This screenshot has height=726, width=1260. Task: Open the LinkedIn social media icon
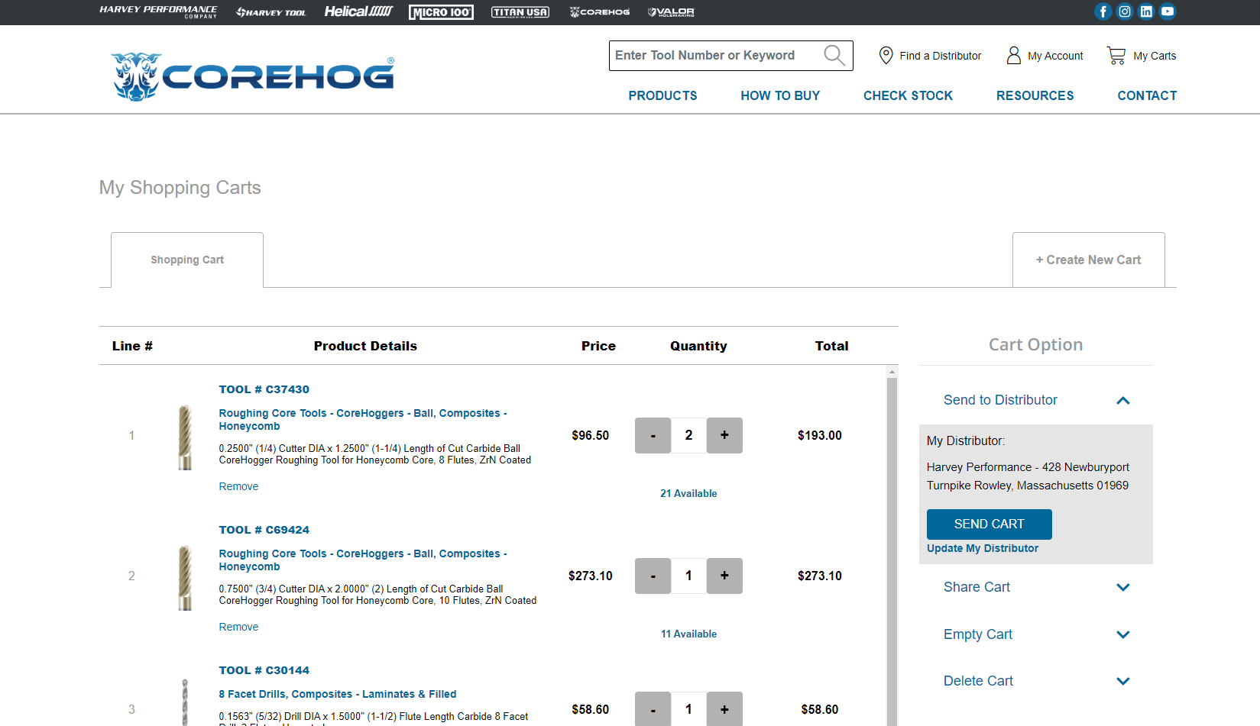click(x=1146, y=11)
